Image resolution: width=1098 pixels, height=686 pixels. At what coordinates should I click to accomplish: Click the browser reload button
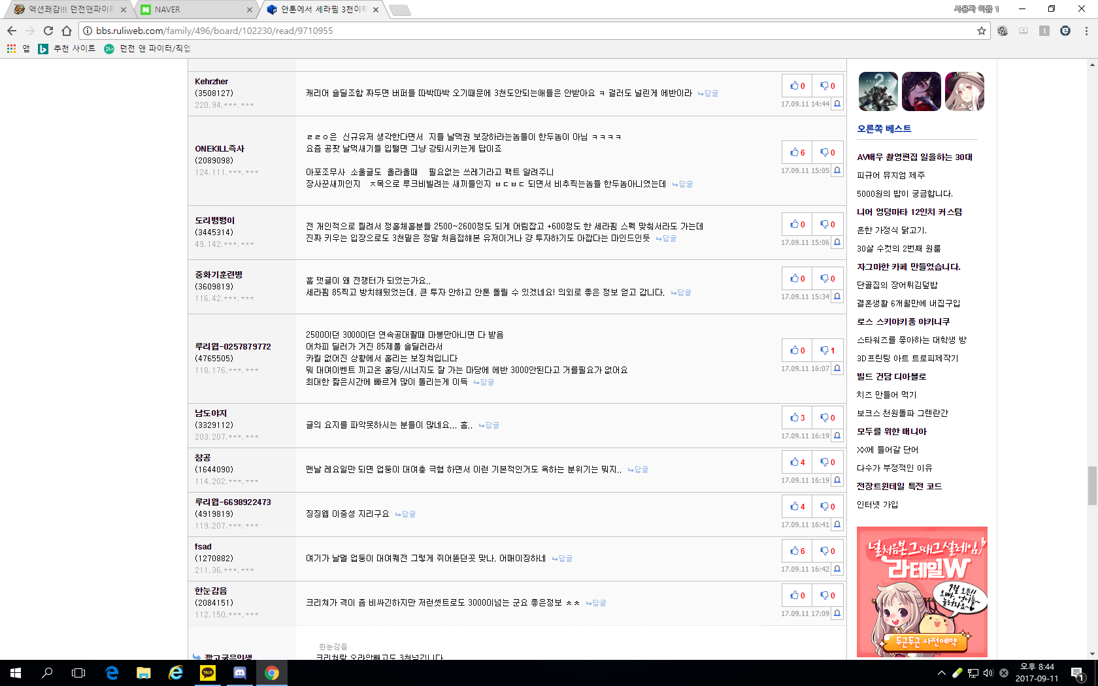[48, 31]
